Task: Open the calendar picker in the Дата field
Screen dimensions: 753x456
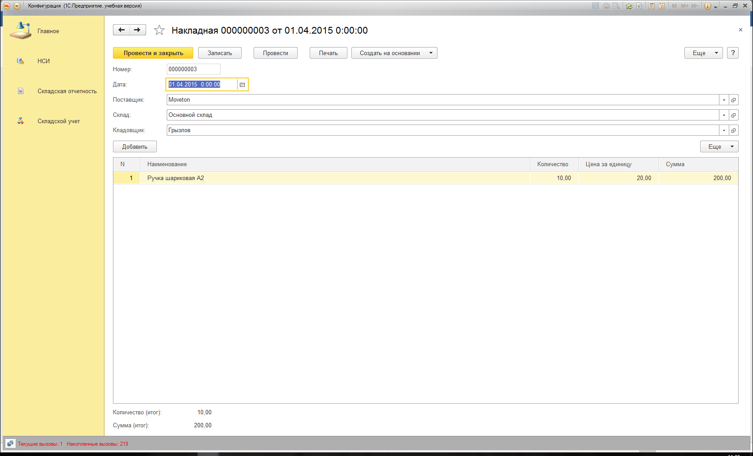Action: click(242, 85)
